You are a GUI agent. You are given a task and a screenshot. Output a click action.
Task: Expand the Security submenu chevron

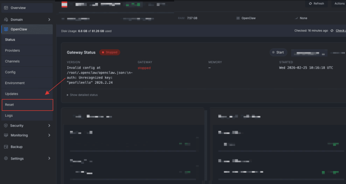[x=49, y=125]
